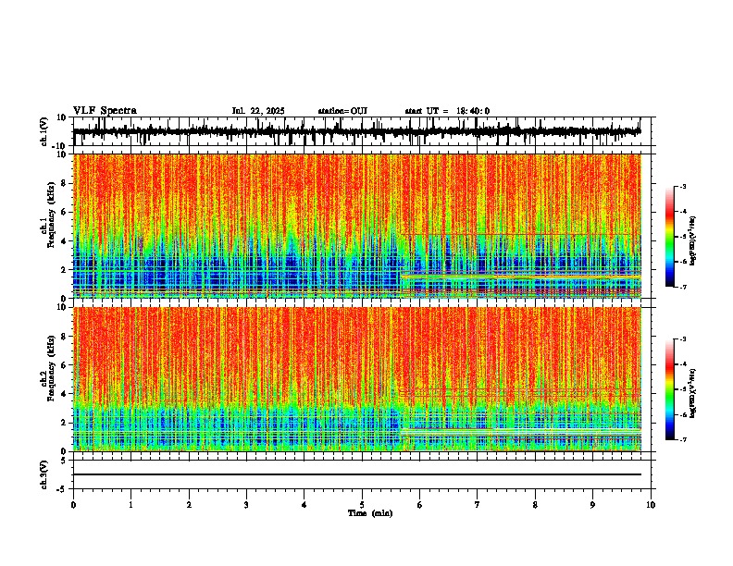Click the "0" tick on the Time axis
This screenshot has height=566, width=733.
(x=73, y=505)
